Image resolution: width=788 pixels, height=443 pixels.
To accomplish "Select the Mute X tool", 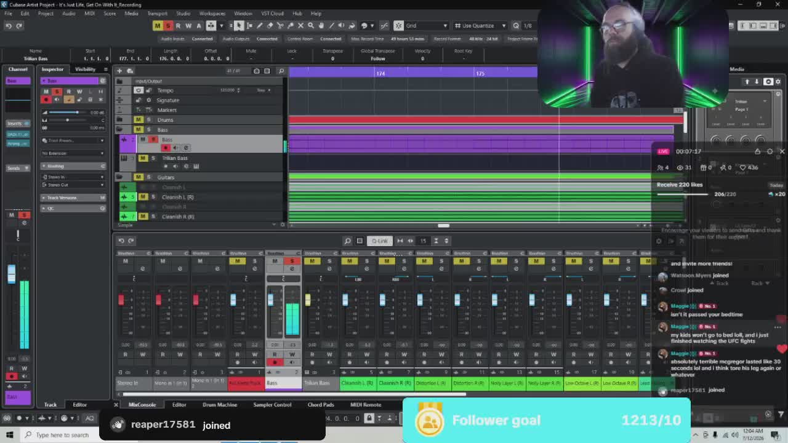I will click(x=300, y=25).
